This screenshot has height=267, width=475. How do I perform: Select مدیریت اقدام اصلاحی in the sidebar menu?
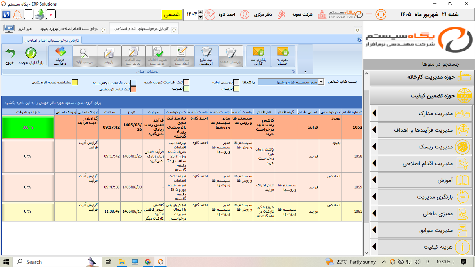click(x=424, y=164)
